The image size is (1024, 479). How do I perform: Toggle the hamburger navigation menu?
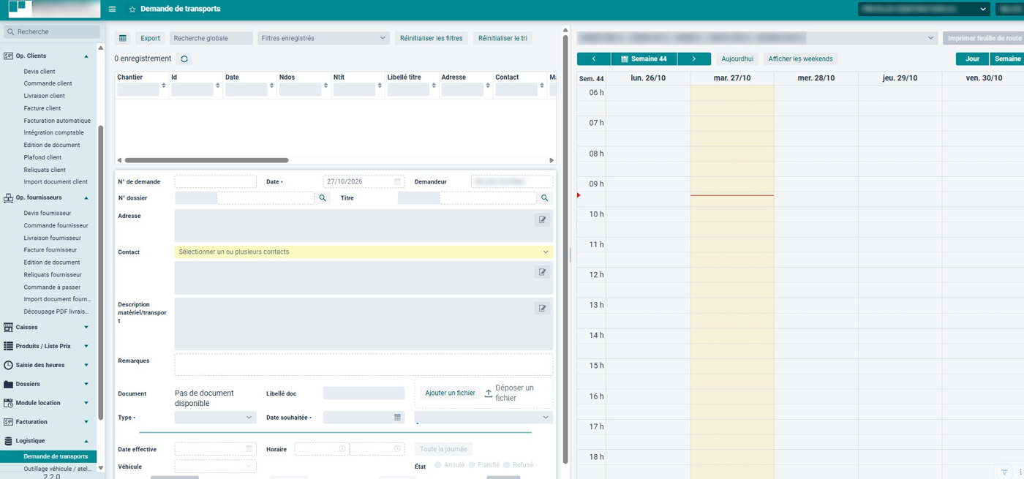pos(112,10)
